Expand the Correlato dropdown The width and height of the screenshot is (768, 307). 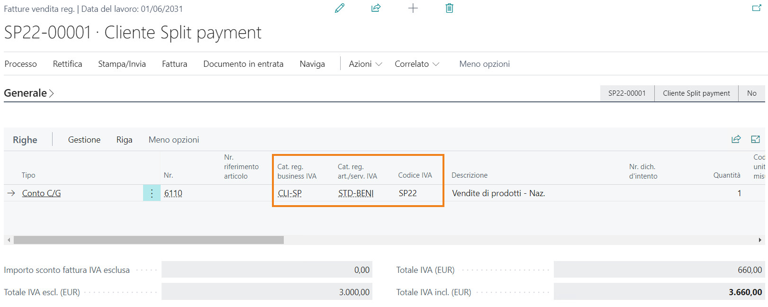click(x=416, y=64)
